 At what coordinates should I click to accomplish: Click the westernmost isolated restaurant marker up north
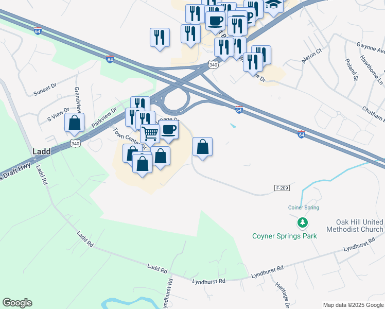[x=160, y=38]
